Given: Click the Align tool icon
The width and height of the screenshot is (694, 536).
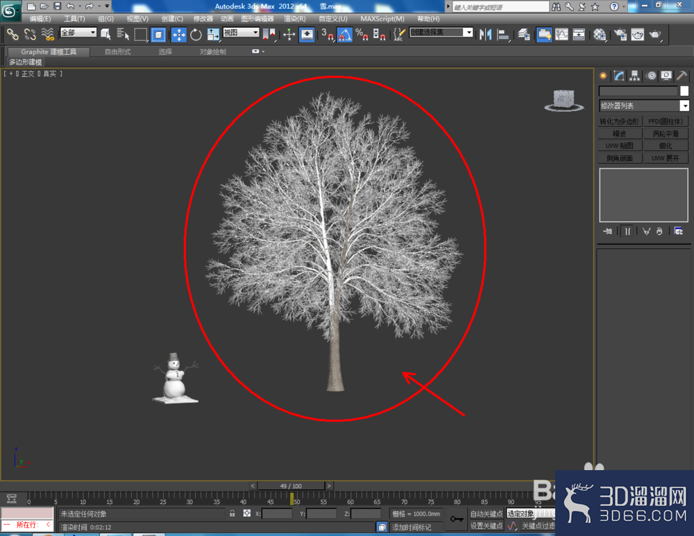Looking at the screenshot, I should [x=503, y=35].
